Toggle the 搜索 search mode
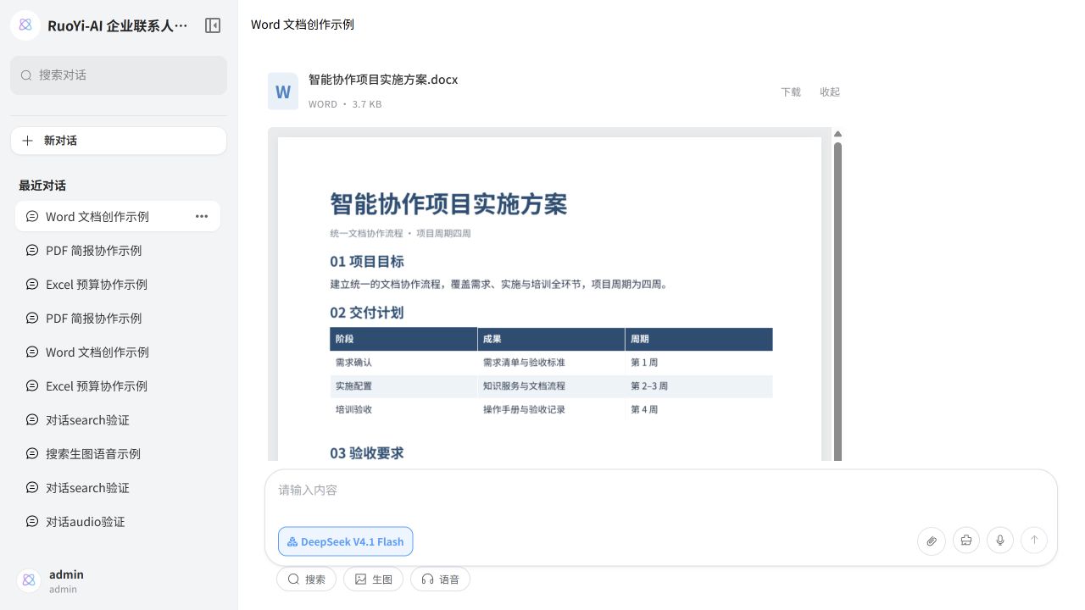This screenshot has height=610, width=1085. click(306, 579)
